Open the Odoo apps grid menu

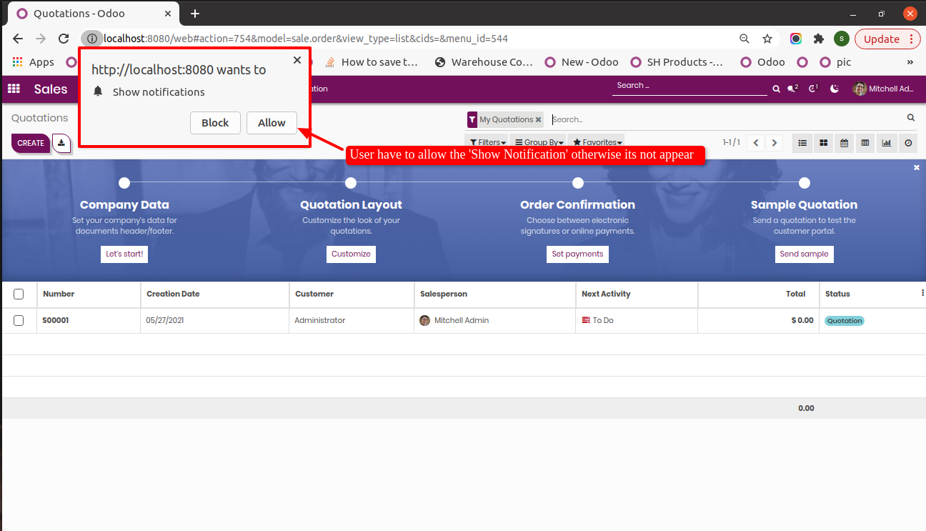pyautogui.click(x=14, y=89)
